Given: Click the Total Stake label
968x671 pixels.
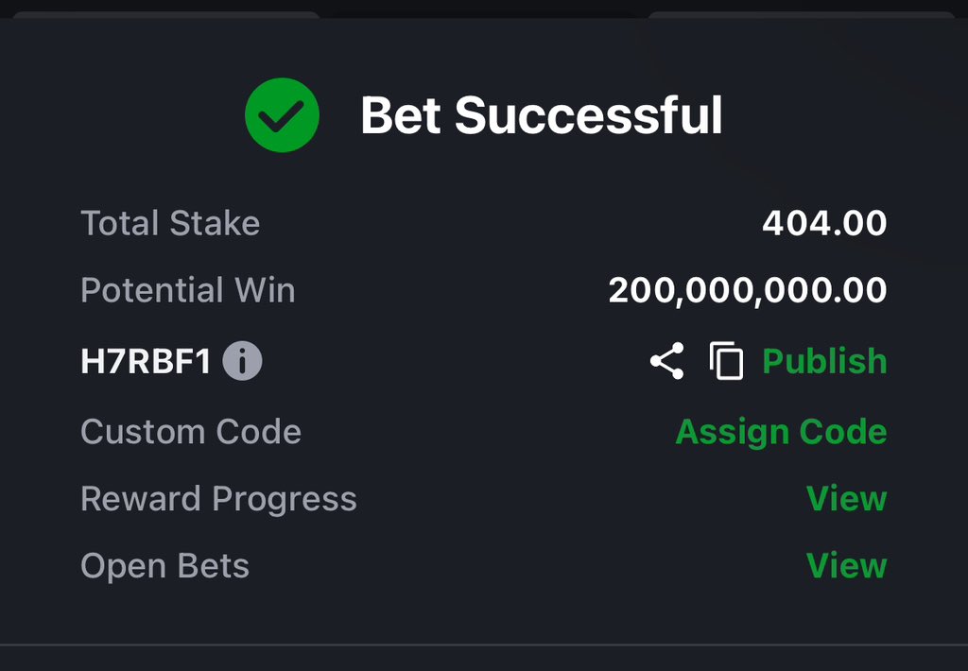Looking at the screenshot, I should coord(170,223).
